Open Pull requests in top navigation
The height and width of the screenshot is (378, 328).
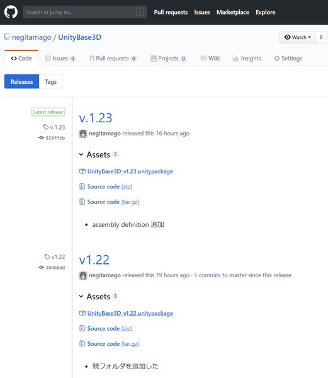(171, 13)
